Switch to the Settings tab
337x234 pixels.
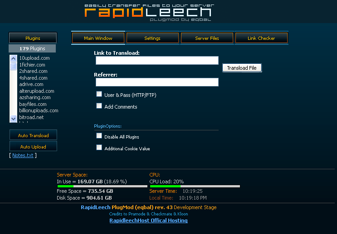tap(152, 38)
